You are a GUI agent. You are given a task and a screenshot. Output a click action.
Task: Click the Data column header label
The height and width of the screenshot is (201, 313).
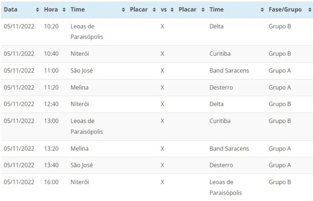[11, 10]
